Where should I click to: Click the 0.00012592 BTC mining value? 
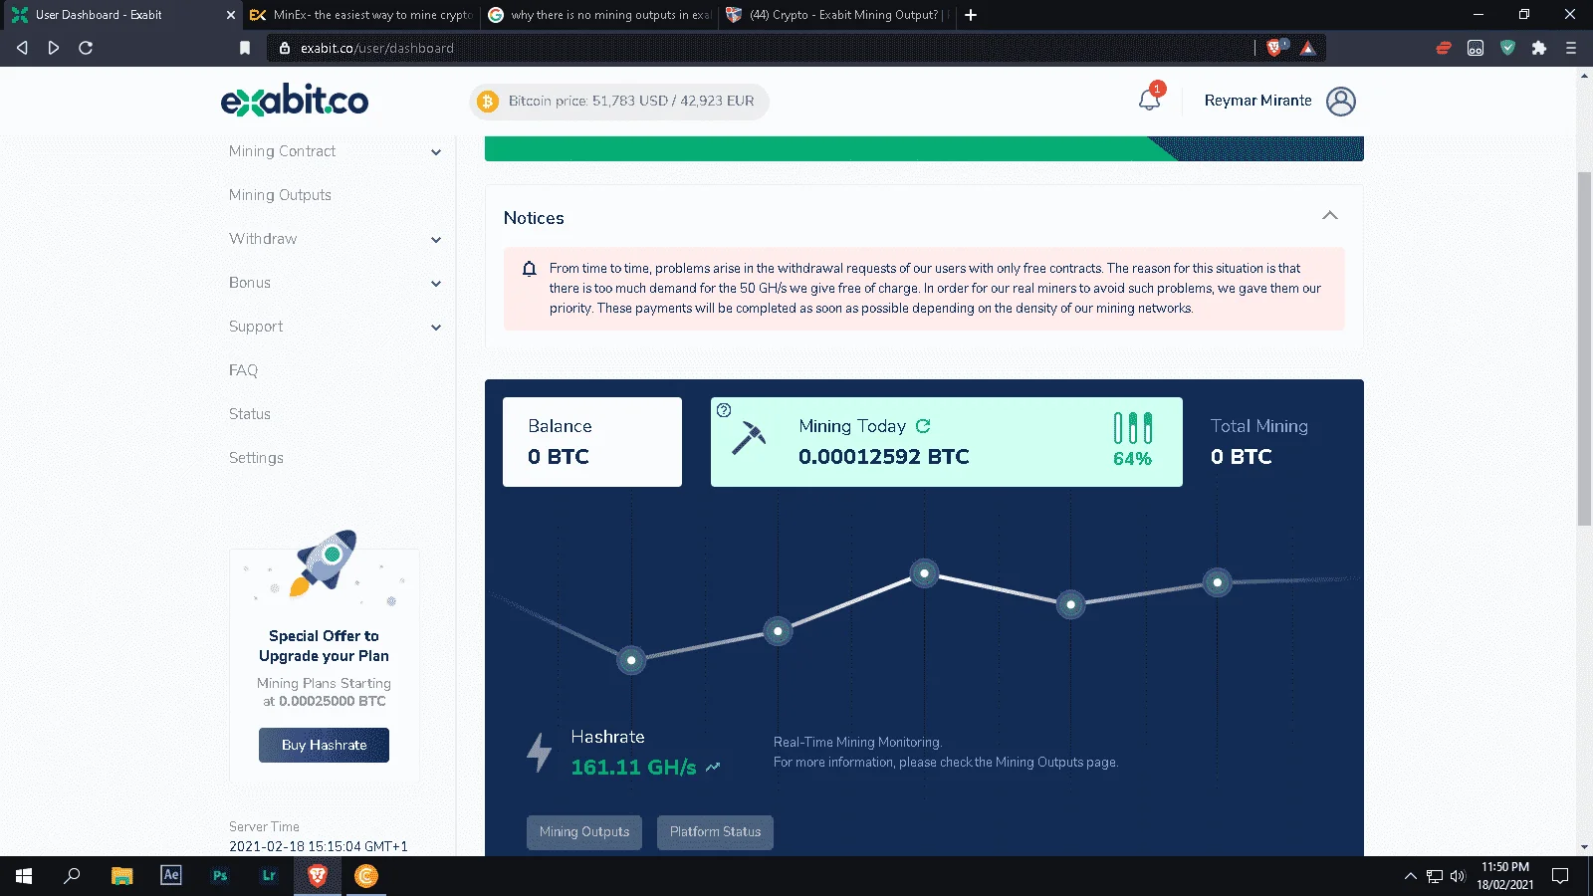point(884,457)
